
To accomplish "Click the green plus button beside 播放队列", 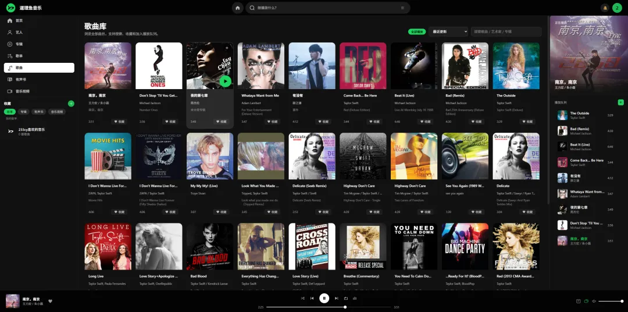I will click(621, 102).
